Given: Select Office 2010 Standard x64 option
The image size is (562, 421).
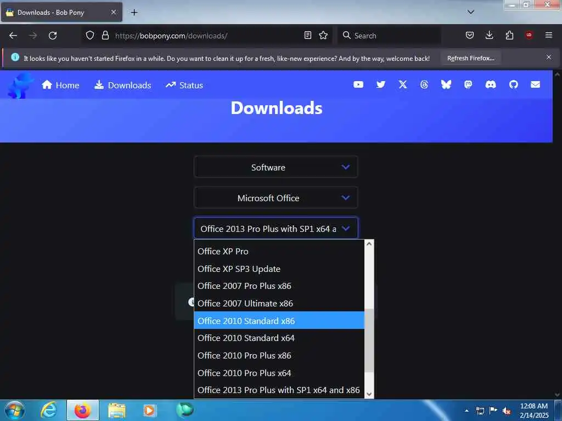Looking at the screenshot, I should (x=279, y=338).
